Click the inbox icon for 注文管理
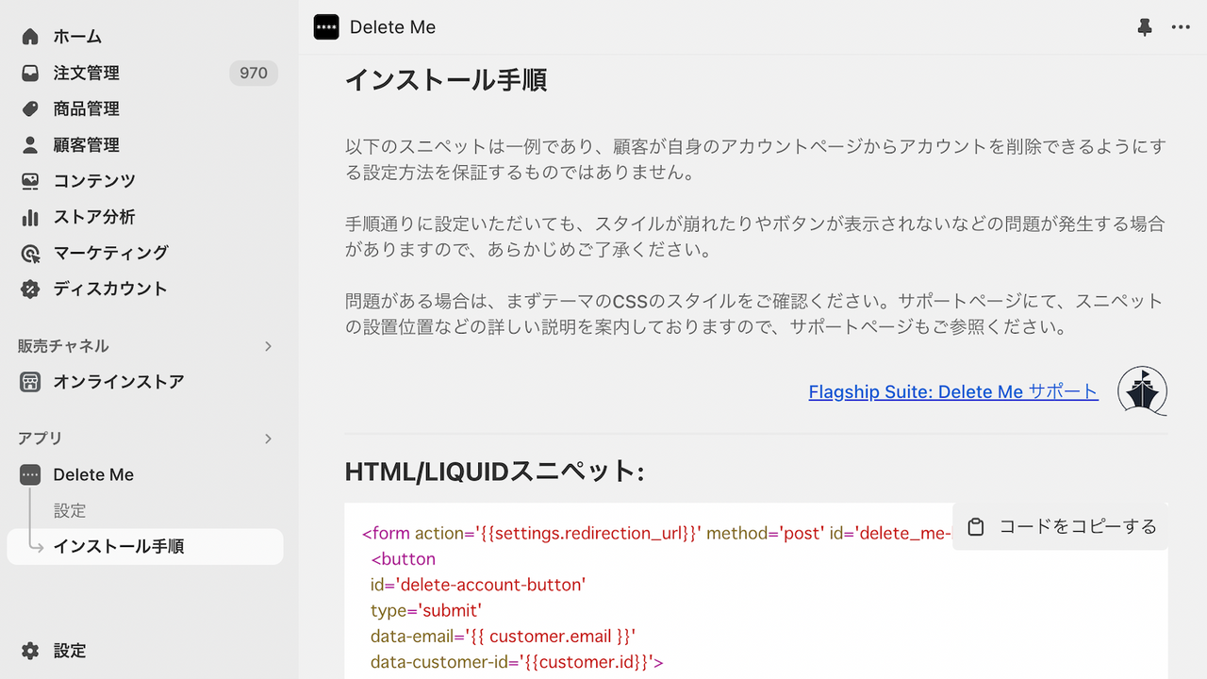 point(30,73)
